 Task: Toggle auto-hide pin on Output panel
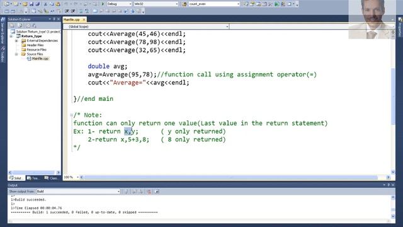pos(389,185)
